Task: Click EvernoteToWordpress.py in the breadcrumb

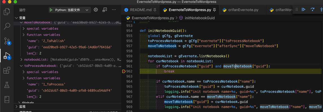Action: 153,18
